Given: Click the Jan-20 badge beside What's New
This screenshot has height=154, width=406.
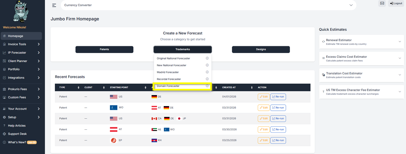Looking at the screenshot, I should click(x=32, y=143).
